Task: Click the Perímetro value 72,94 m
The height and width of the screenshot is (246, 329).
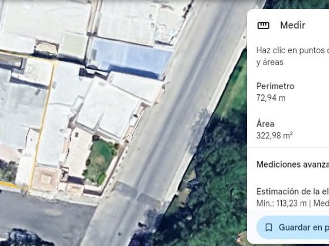Action: click(271, 98)
